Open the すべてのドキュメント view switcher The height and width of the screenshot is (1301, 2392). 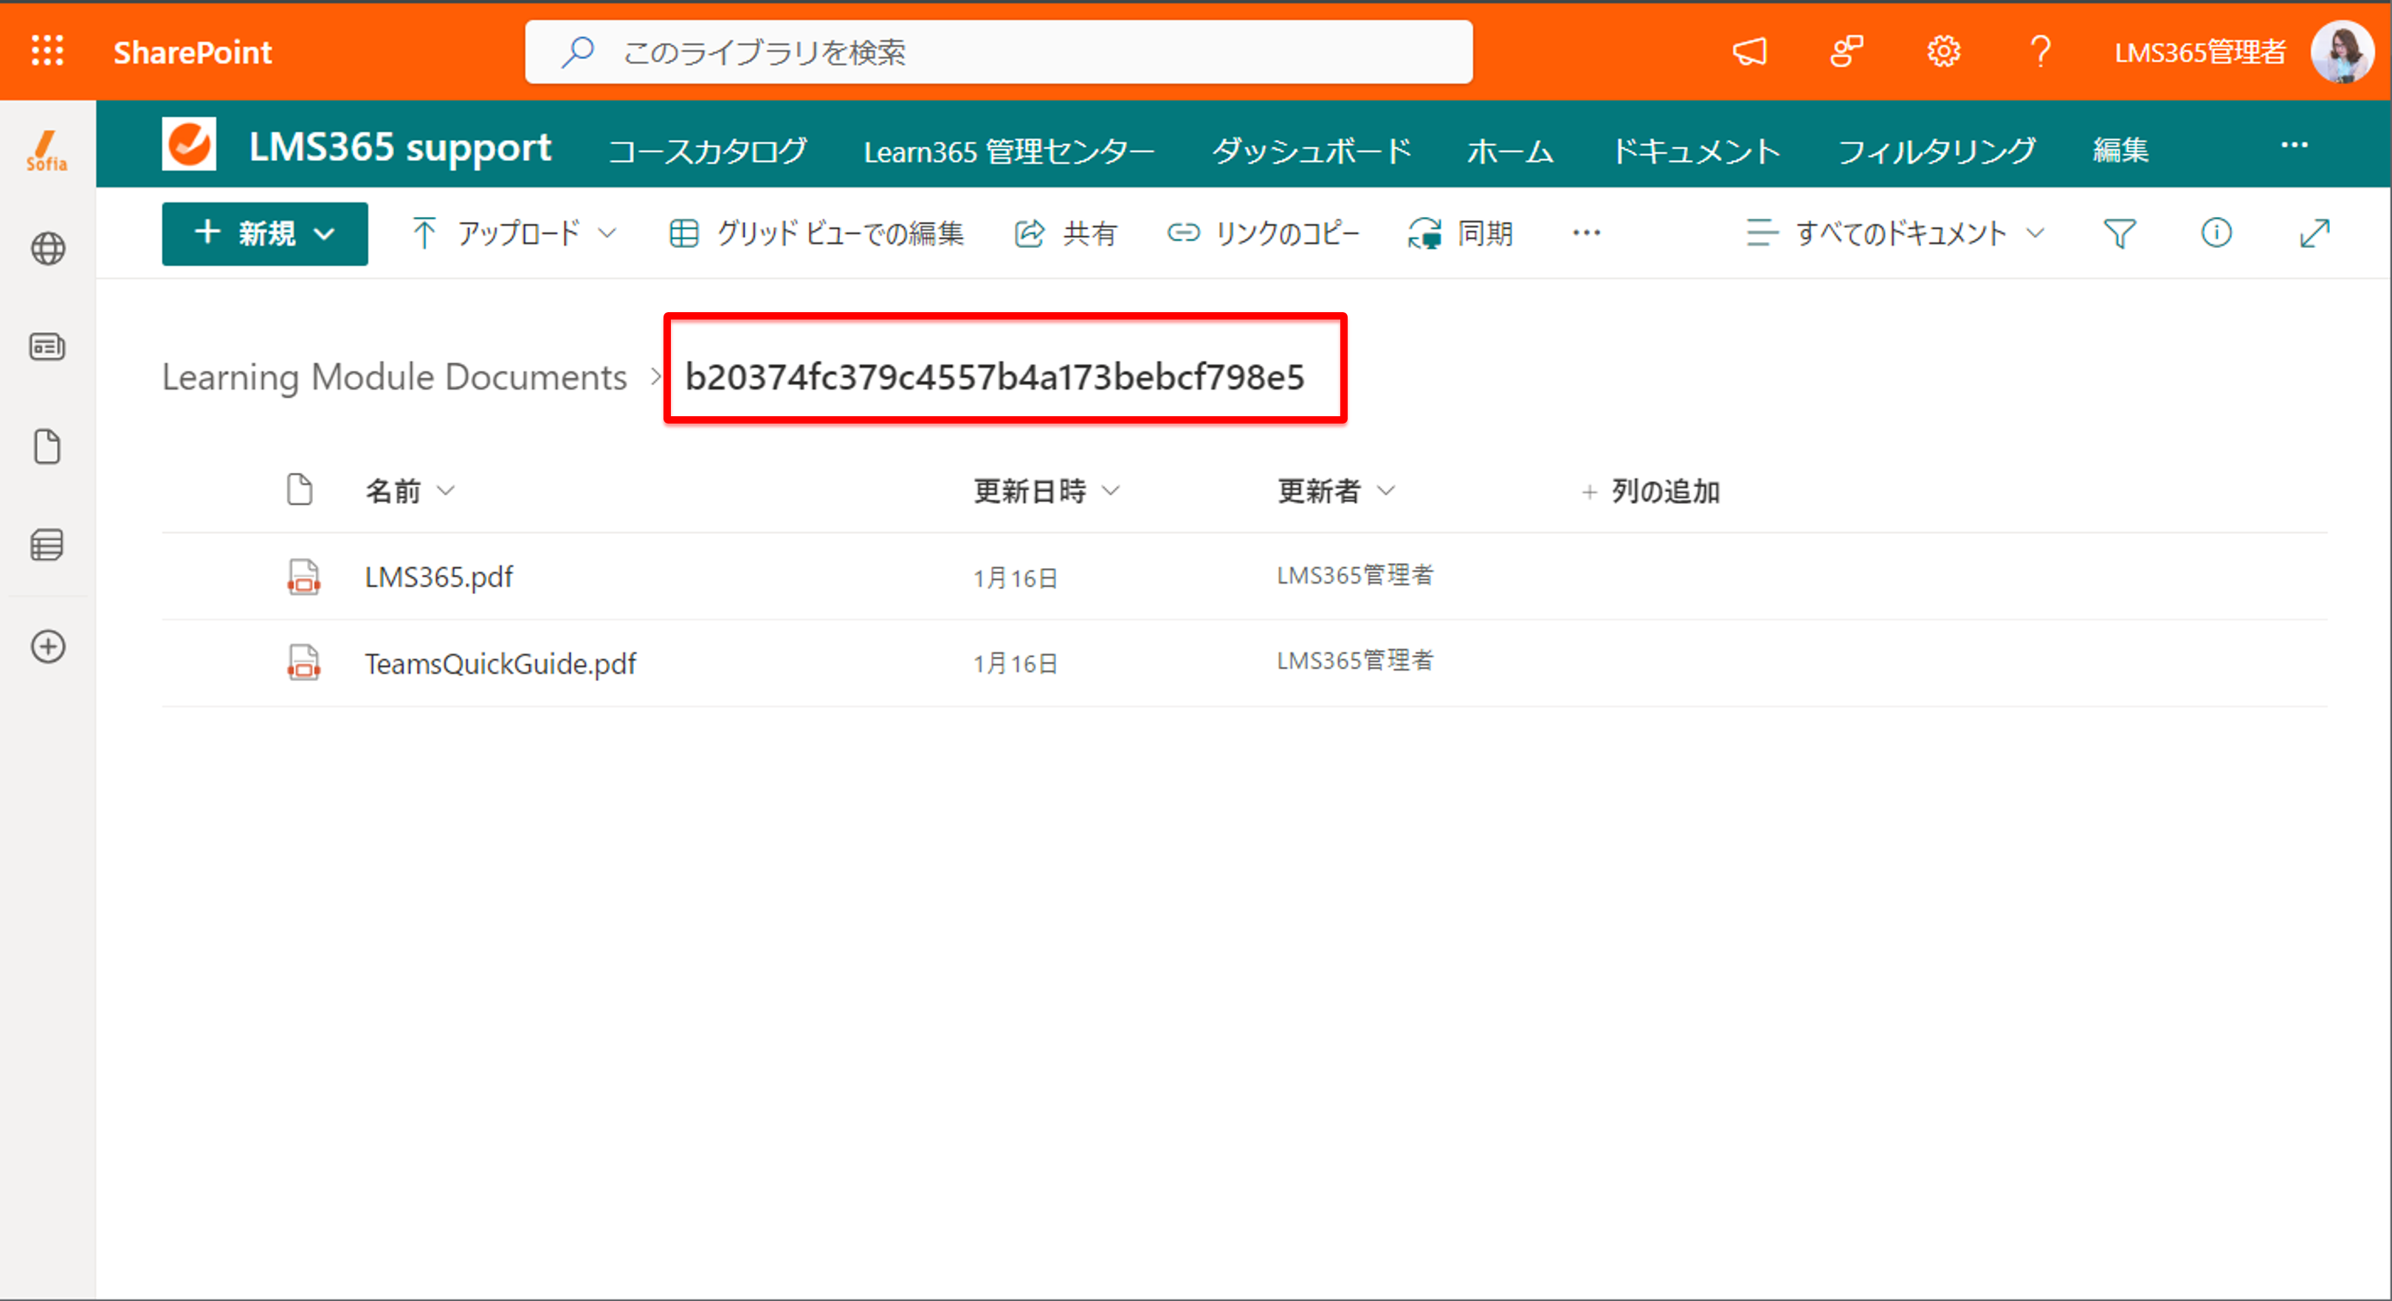(x=1895, y=233)
